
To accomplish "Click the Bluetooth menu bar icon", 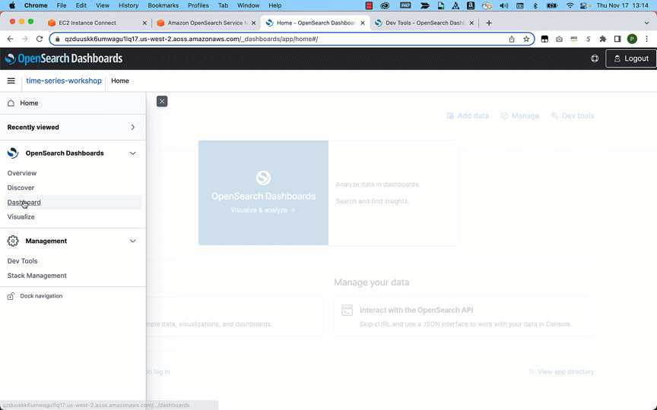I will click(535, 5).
